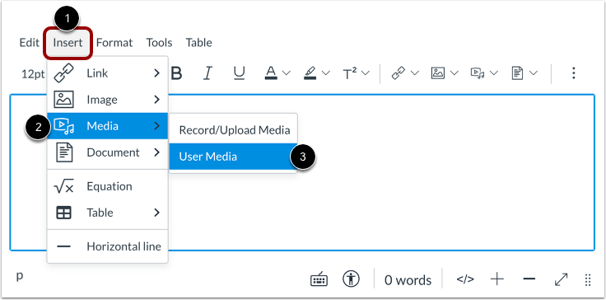Click the grid icon beside Table
Screen dimensions: 606x300
click(x=63, y=213)
